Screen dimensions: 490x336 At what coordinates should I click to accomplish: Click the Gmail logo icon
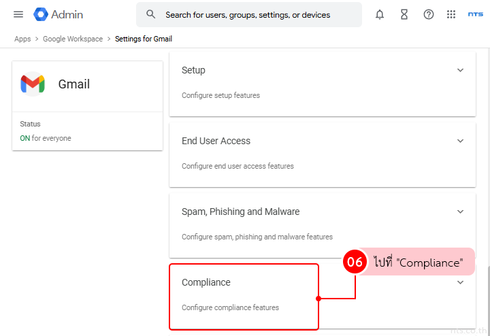coord(33,84)
